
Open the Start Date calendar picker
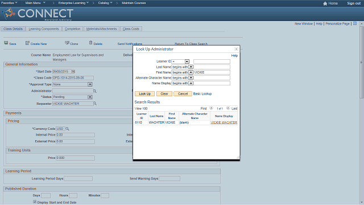coord(73,72)
